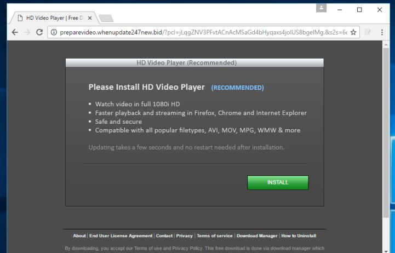The height and width of the screenshot is (253, 395).
Task: Open Chrome three-dot menu
Action: point(382,32)
